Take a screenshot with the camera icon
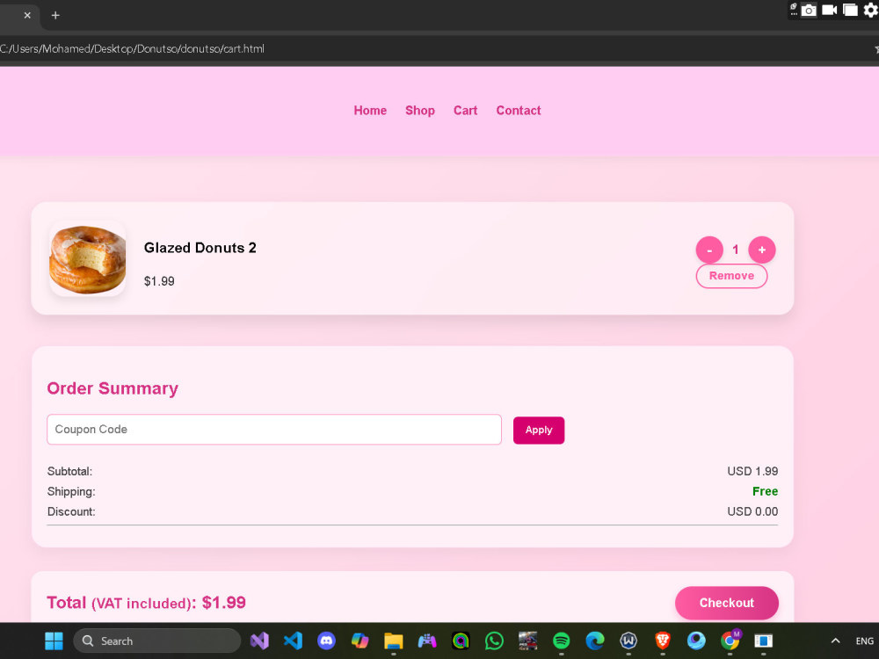Viewport: 879px width, 659px height. point(809,10)
